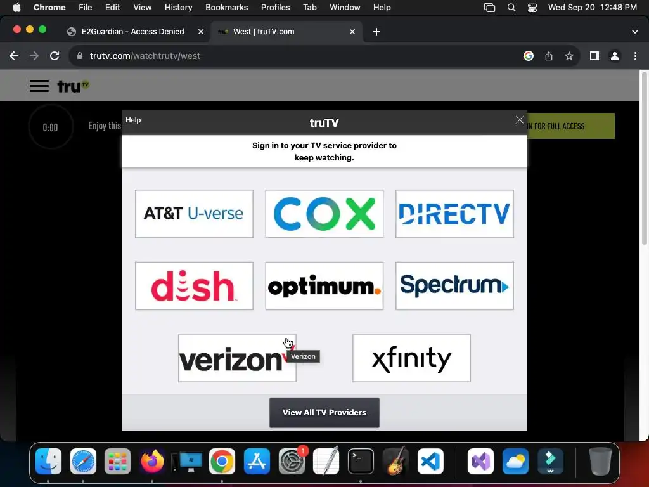Open the Window menu
The width and height of the screenshot is (649, 487).
tap(345, 8)
